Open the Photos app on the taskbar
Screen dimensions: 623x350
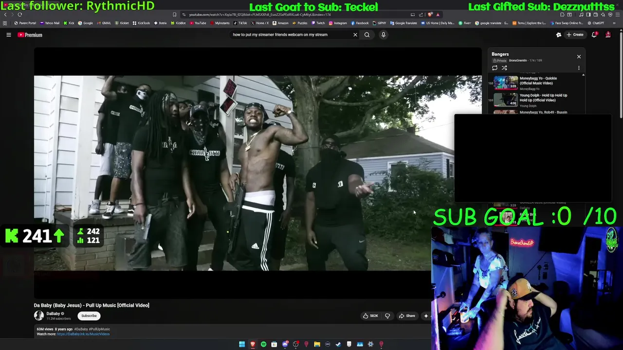coord(360,344)
